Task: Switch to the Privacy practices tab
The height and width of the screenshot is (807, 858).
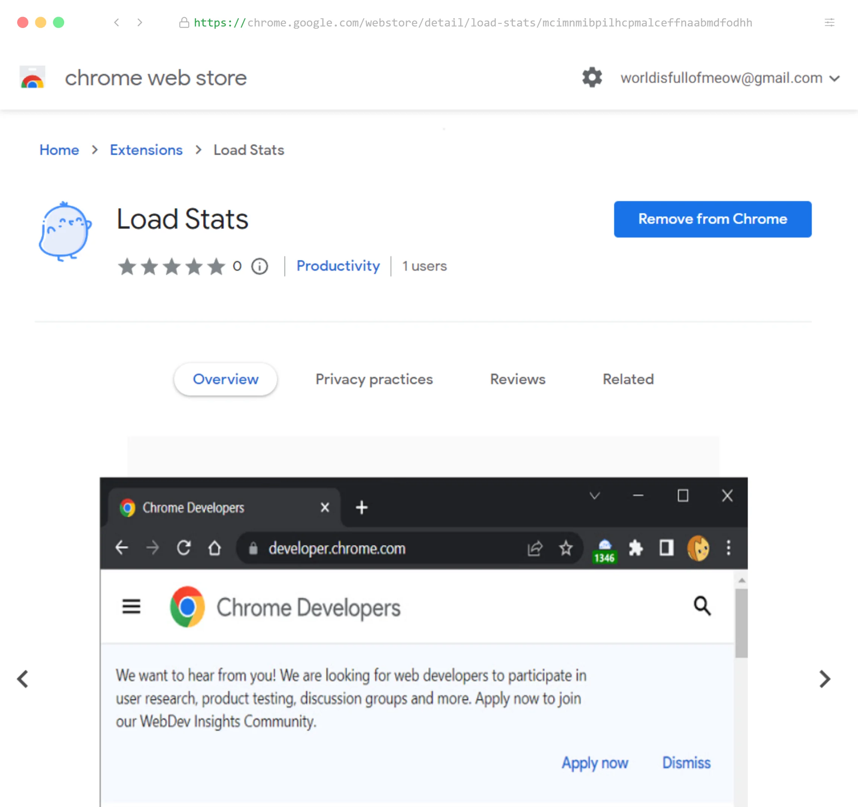Action: tap(374, 379)
